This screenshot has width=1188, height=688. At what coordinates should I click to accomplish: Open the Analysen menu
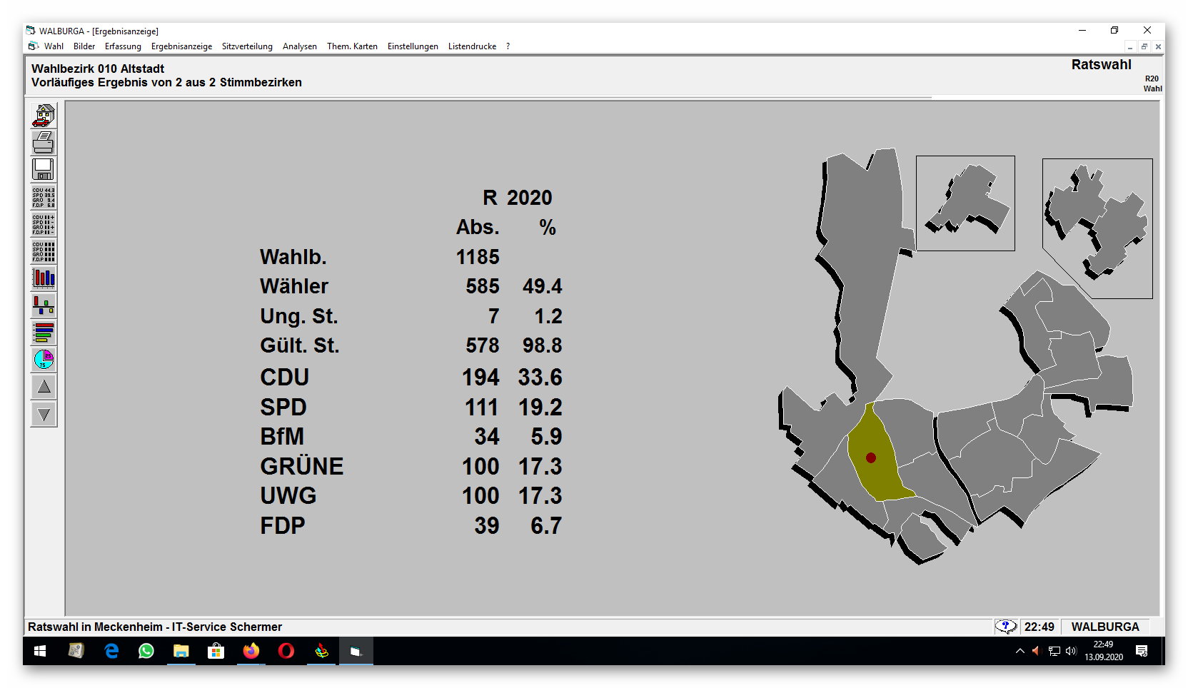point(300,46)
